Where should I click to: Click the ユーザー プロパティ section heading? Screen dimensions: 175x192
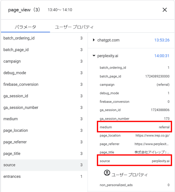click(130, 175)
